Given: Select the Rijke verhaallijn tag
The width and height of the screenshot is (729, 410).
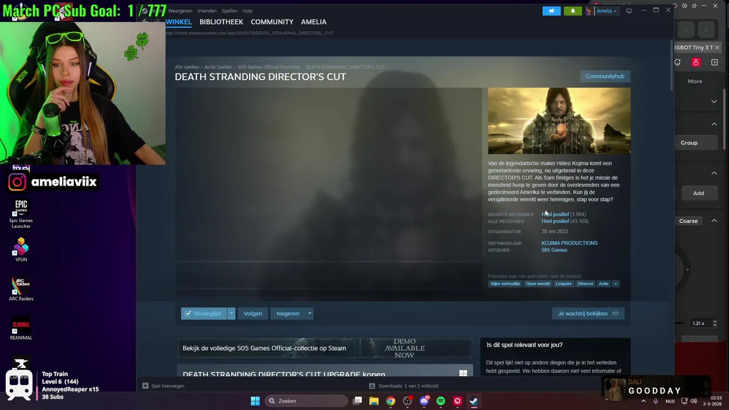Looking at the screenshot, I should (x=505, y=284).
